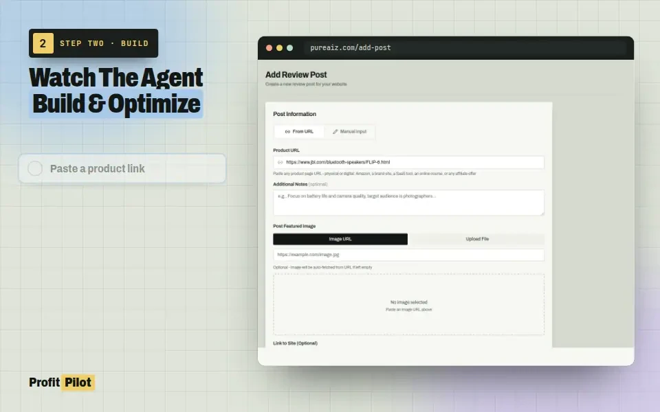
Task: Click the "Link to Site (Optional)" label
Action: coord(295,343)
